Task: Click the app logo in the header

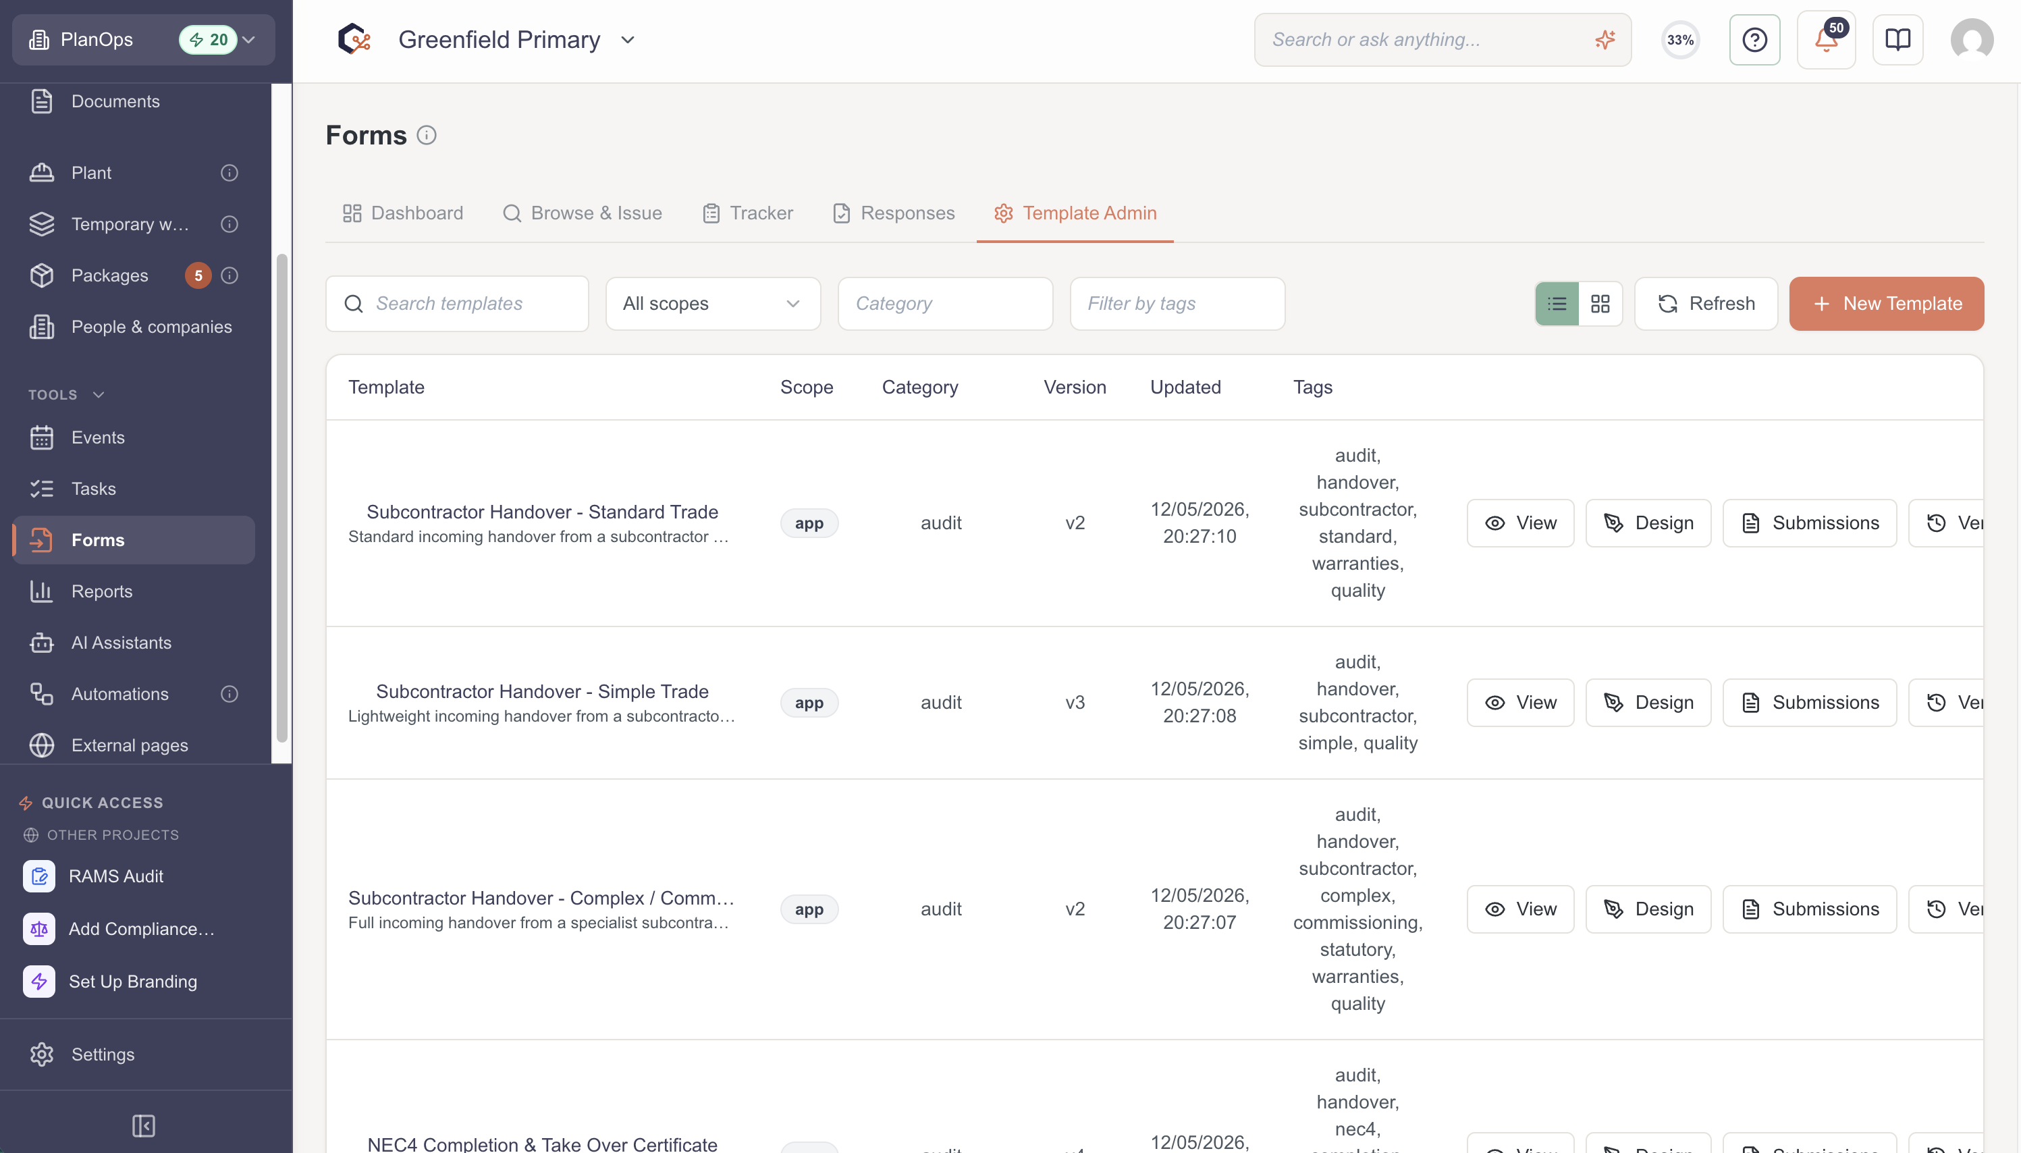Action: [x=354, y=40]
